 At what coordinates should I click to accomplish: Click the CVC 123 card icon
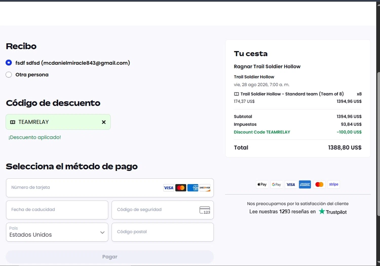(205, 210)
